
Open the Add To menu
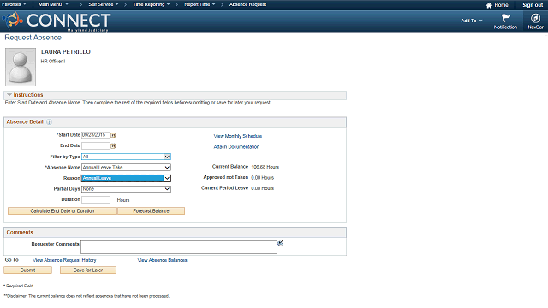click(472, 21)
